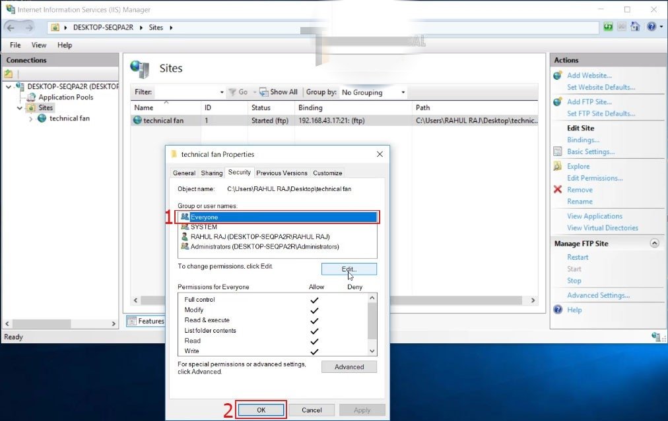Image resolution: width=668 pixels, height=421 pixels.
Task: Click the Connections toolbar create connection icon
Action: [x=9, y=74]
